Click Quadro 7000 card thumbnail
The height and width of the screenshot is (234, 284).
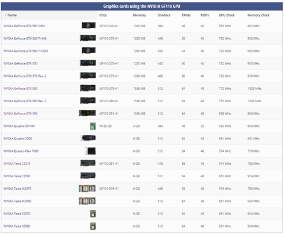(x=88, y=138)
